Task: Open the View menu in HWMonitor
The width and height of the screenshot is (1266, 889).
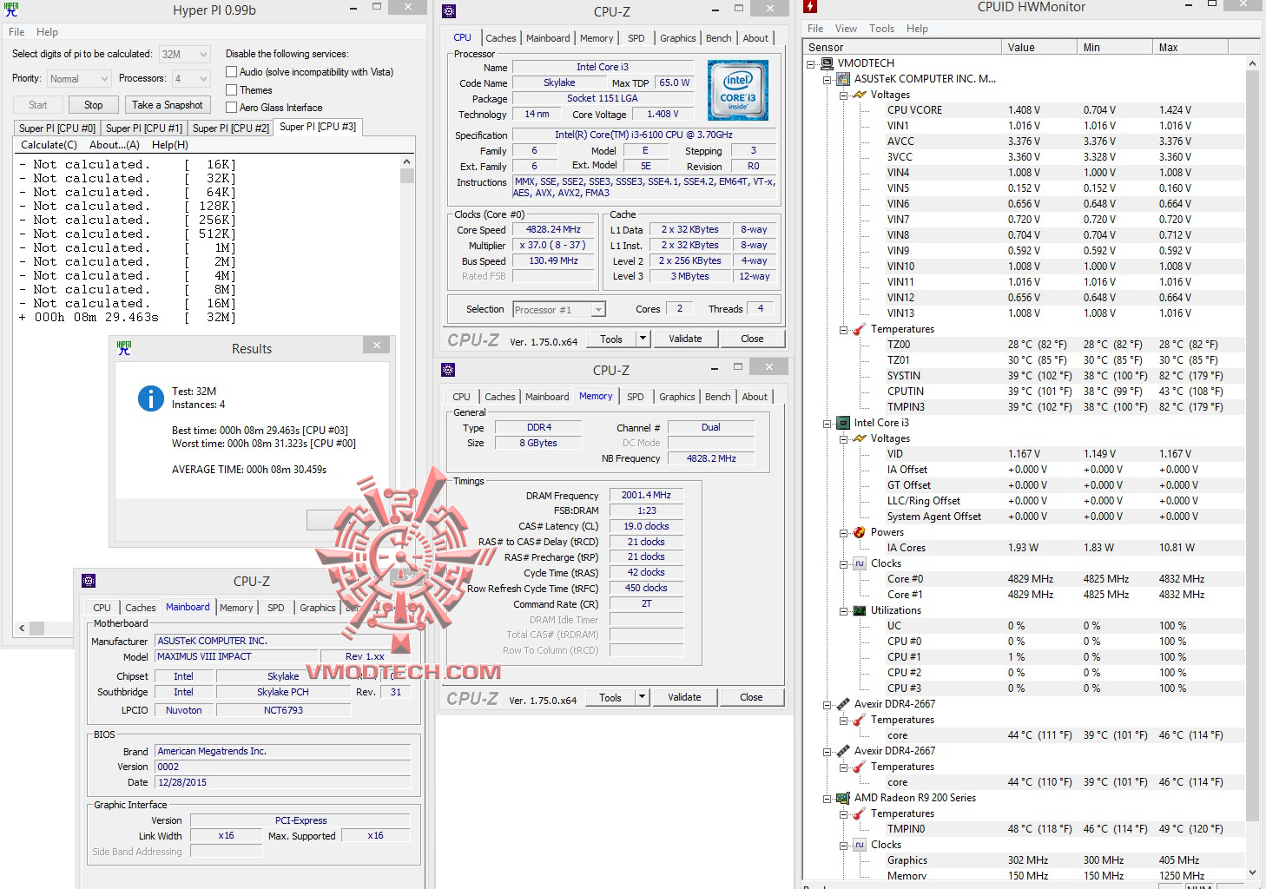Action: (x=846, y=29)
